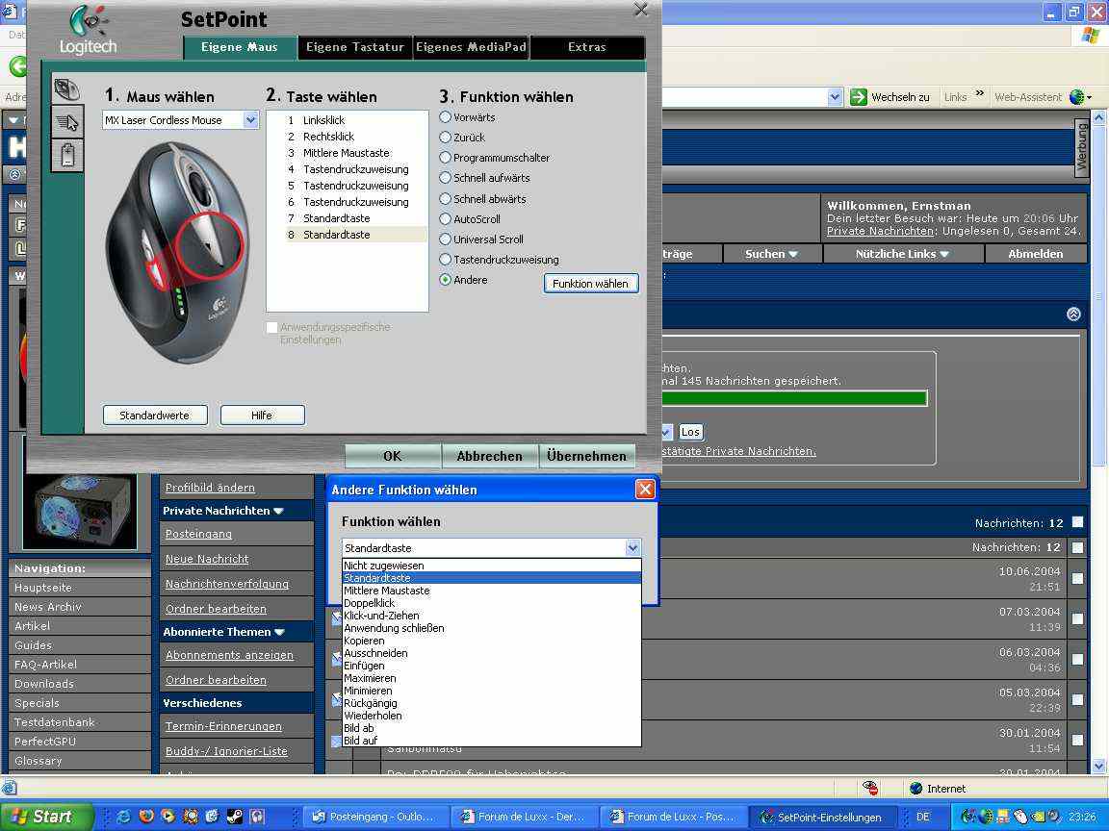The height and width of the screenshot is (831, 1109).
Task: Click the mouse icon in system tray
Action: (x=1020, y=817)
